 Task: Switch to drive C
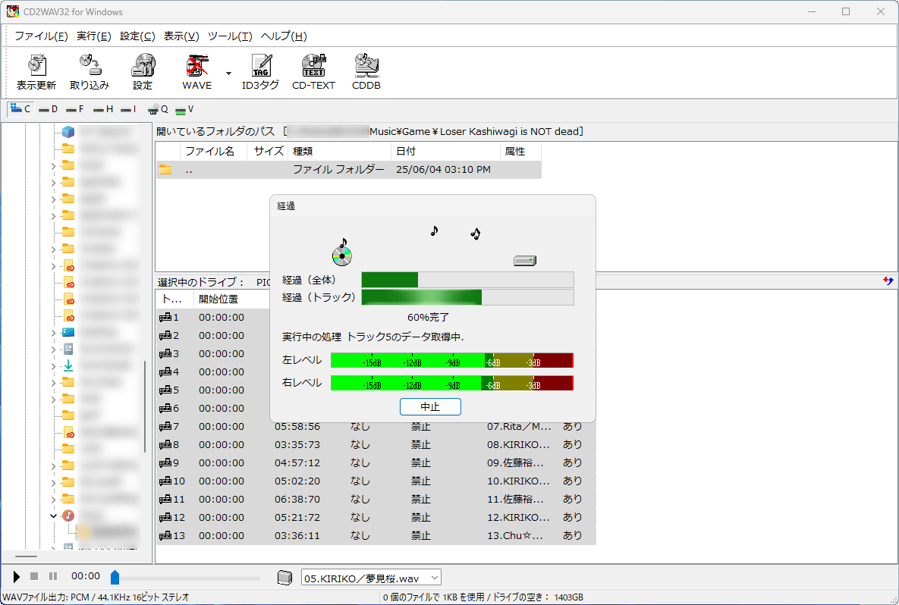click(x=20, y=109)
